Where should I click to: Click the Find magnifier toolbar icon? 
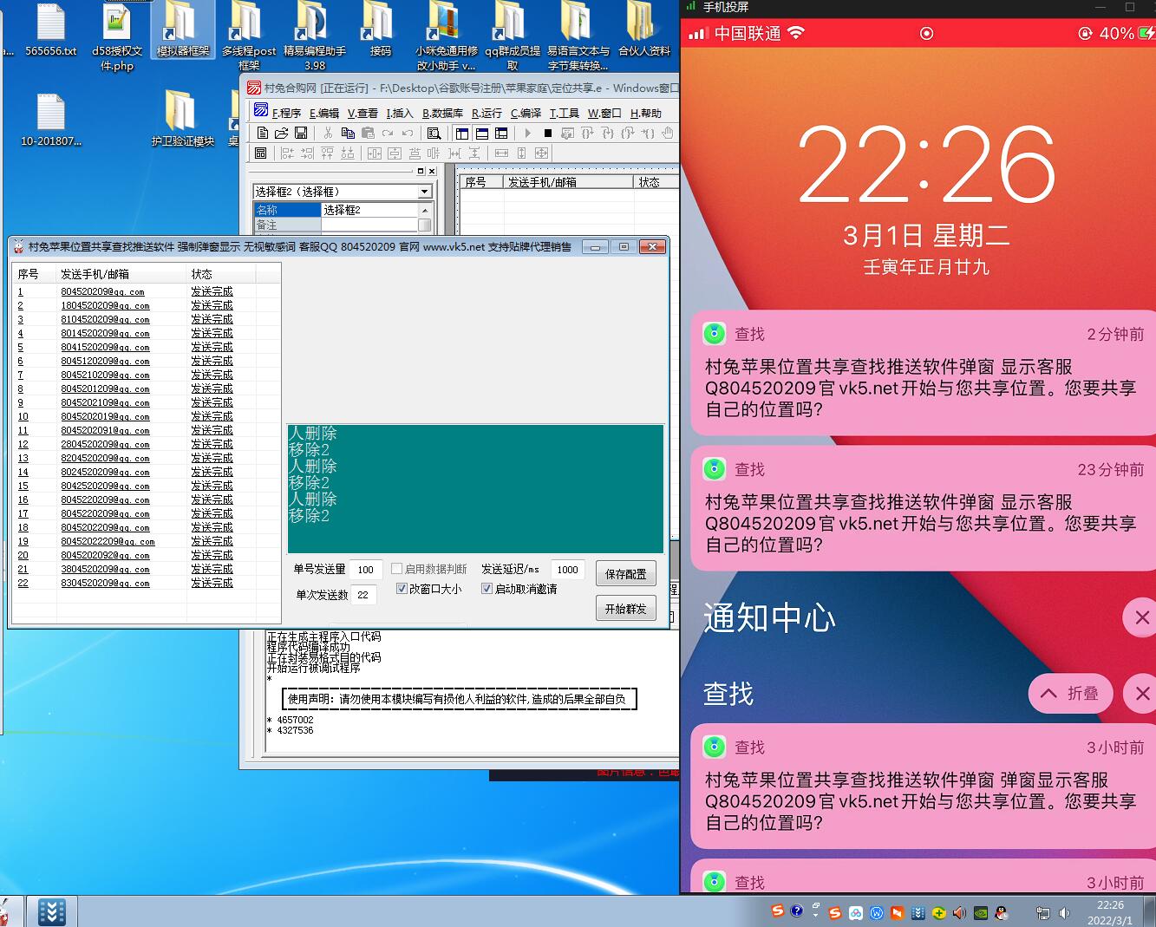click(434, 133)
